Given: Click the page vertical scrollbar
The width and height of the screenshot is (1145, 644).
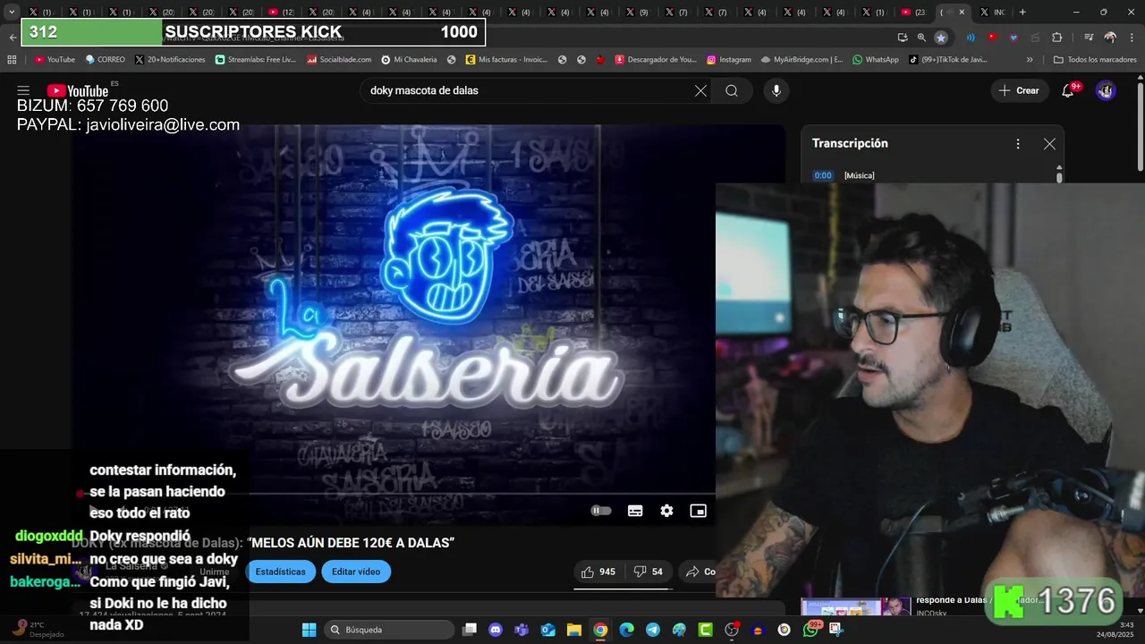Looking at the screenshot, I should [x=1140, y=125].
